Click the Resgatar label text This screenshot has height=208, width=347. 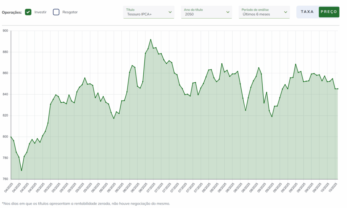[x=70, y=12]
